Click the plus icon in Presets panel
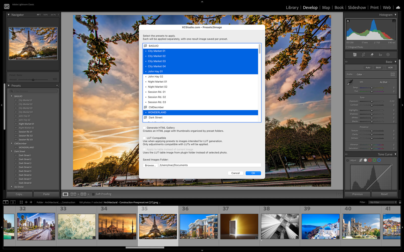The height and width of the screenshot is (252, 404). 57,86
